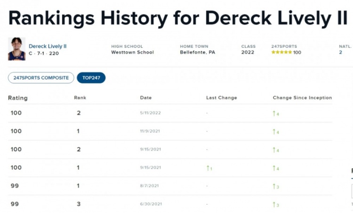Click the five-star 247Sports rating icons
The image size is (353, 213).
281,52
